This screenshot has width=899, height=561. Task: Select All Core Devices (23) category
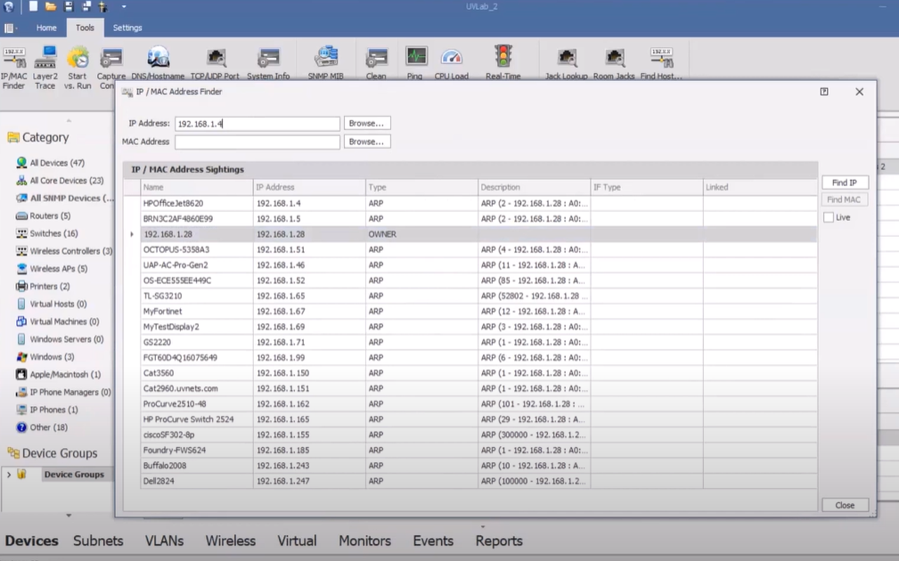61,181
